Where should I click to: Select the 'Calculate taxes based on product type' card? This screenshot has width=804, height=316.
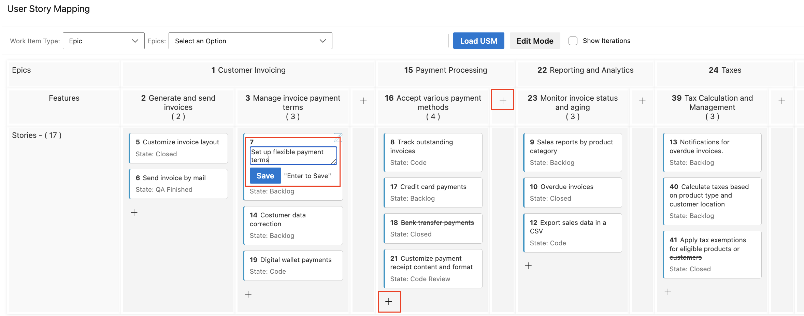[712, 201]
